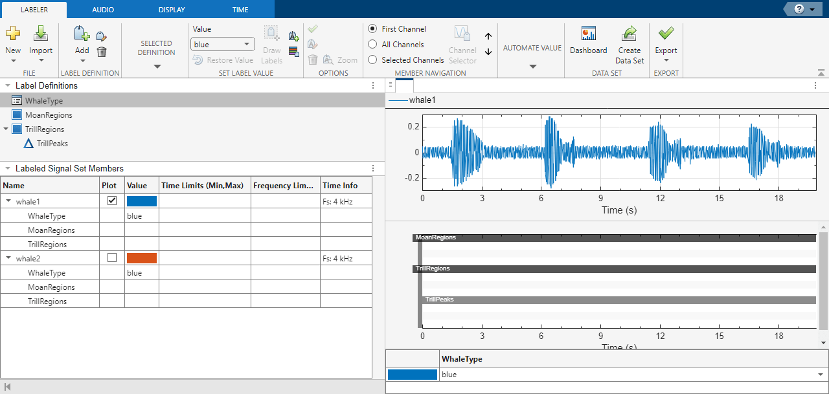Viewport: 829px width, 394px height.
Task: Click the New labeled signal set icon
Action: coord(13,34)
